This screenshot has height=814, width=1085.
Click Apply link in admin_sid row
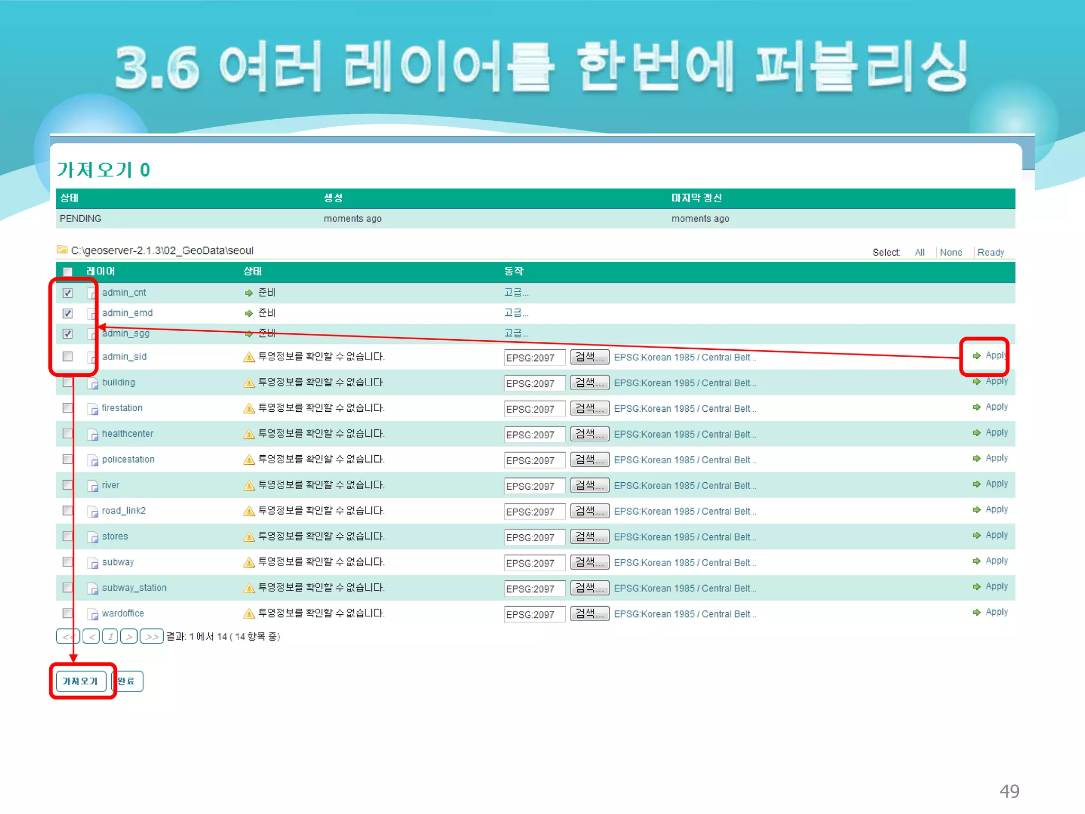tap(995, 356)
